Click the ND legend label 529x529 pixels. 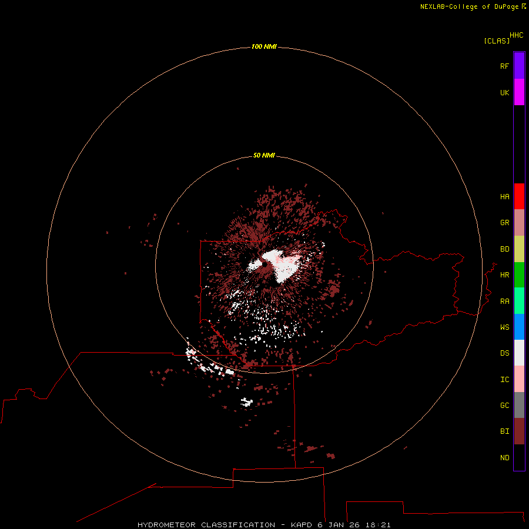coord(504,458)
